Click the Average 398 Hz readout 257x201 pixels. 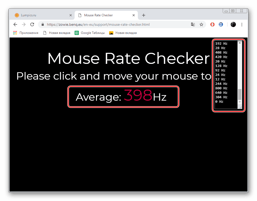pyautogui.click(x=121, y=96)
